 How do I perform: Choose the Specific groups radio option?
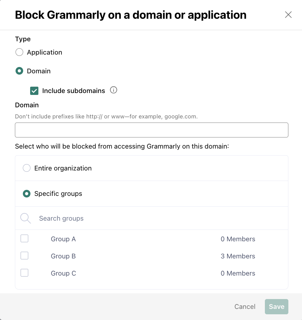coord(27,194)
